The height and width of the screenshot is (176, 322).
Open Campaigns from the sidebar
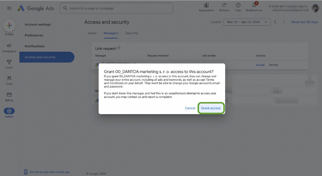[x=9, y=46]
